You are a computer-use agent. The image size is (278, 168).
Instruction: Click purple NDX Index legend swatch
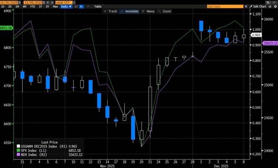(x=18, y=155)
